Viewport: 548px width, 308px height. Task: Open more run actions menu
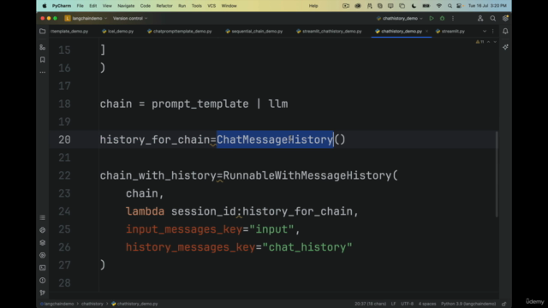click(x=453, y=18)
